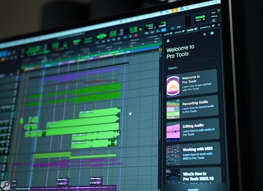Open the Editing Audio lesson card
This screenshot has width=263, height=191.
click(x=193, y=130)
